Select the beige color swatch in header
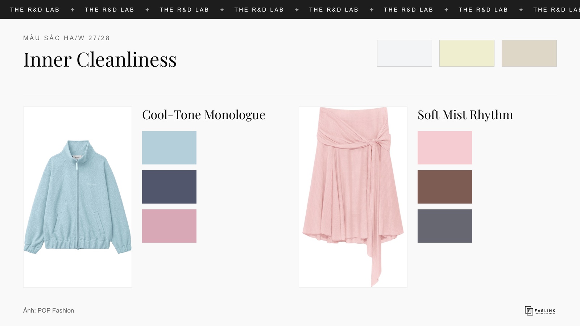 coord(529,53)
